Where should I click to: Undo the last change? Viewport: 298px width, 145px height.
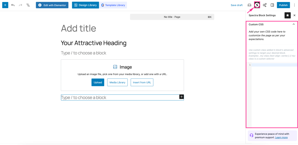click(13, 5)
